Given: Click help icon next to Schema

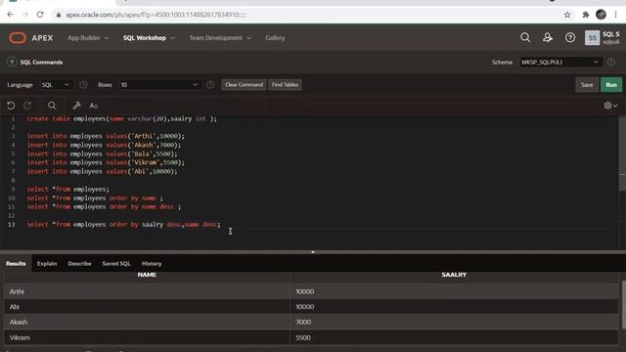Looking at the screenshot, I should pyautogui.click(x=610, y=62).
